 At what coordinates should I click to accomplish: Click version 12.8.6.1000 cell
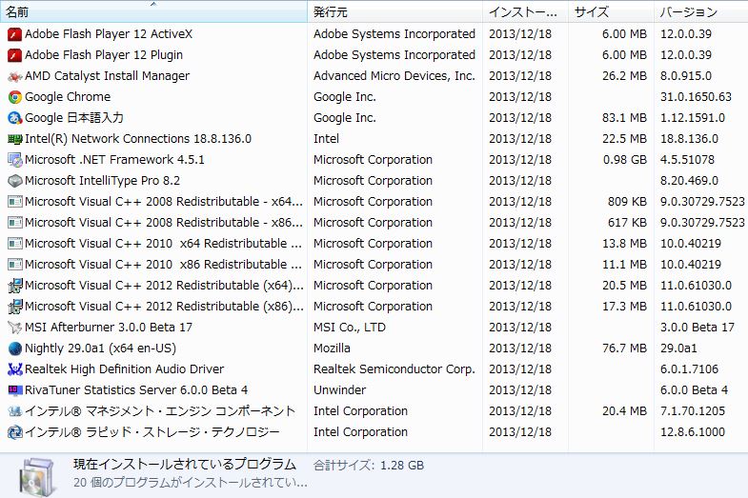pos(693,432)
